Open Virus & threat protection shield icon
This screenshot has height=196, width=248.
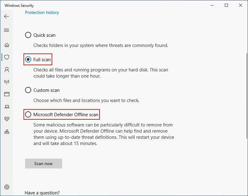(6, 57)
